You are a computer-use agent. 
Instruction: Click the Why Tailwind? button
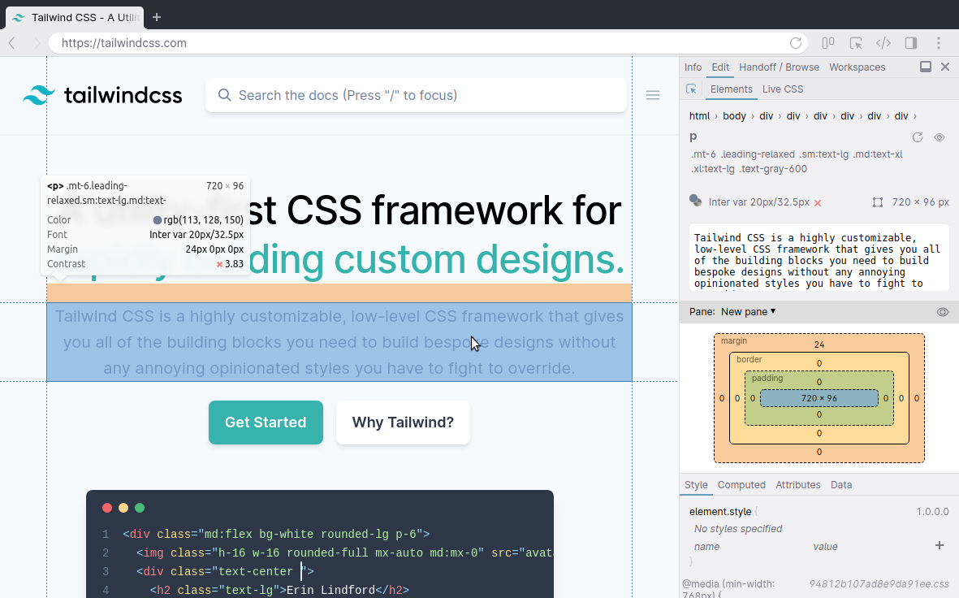[x=403, y=422]
